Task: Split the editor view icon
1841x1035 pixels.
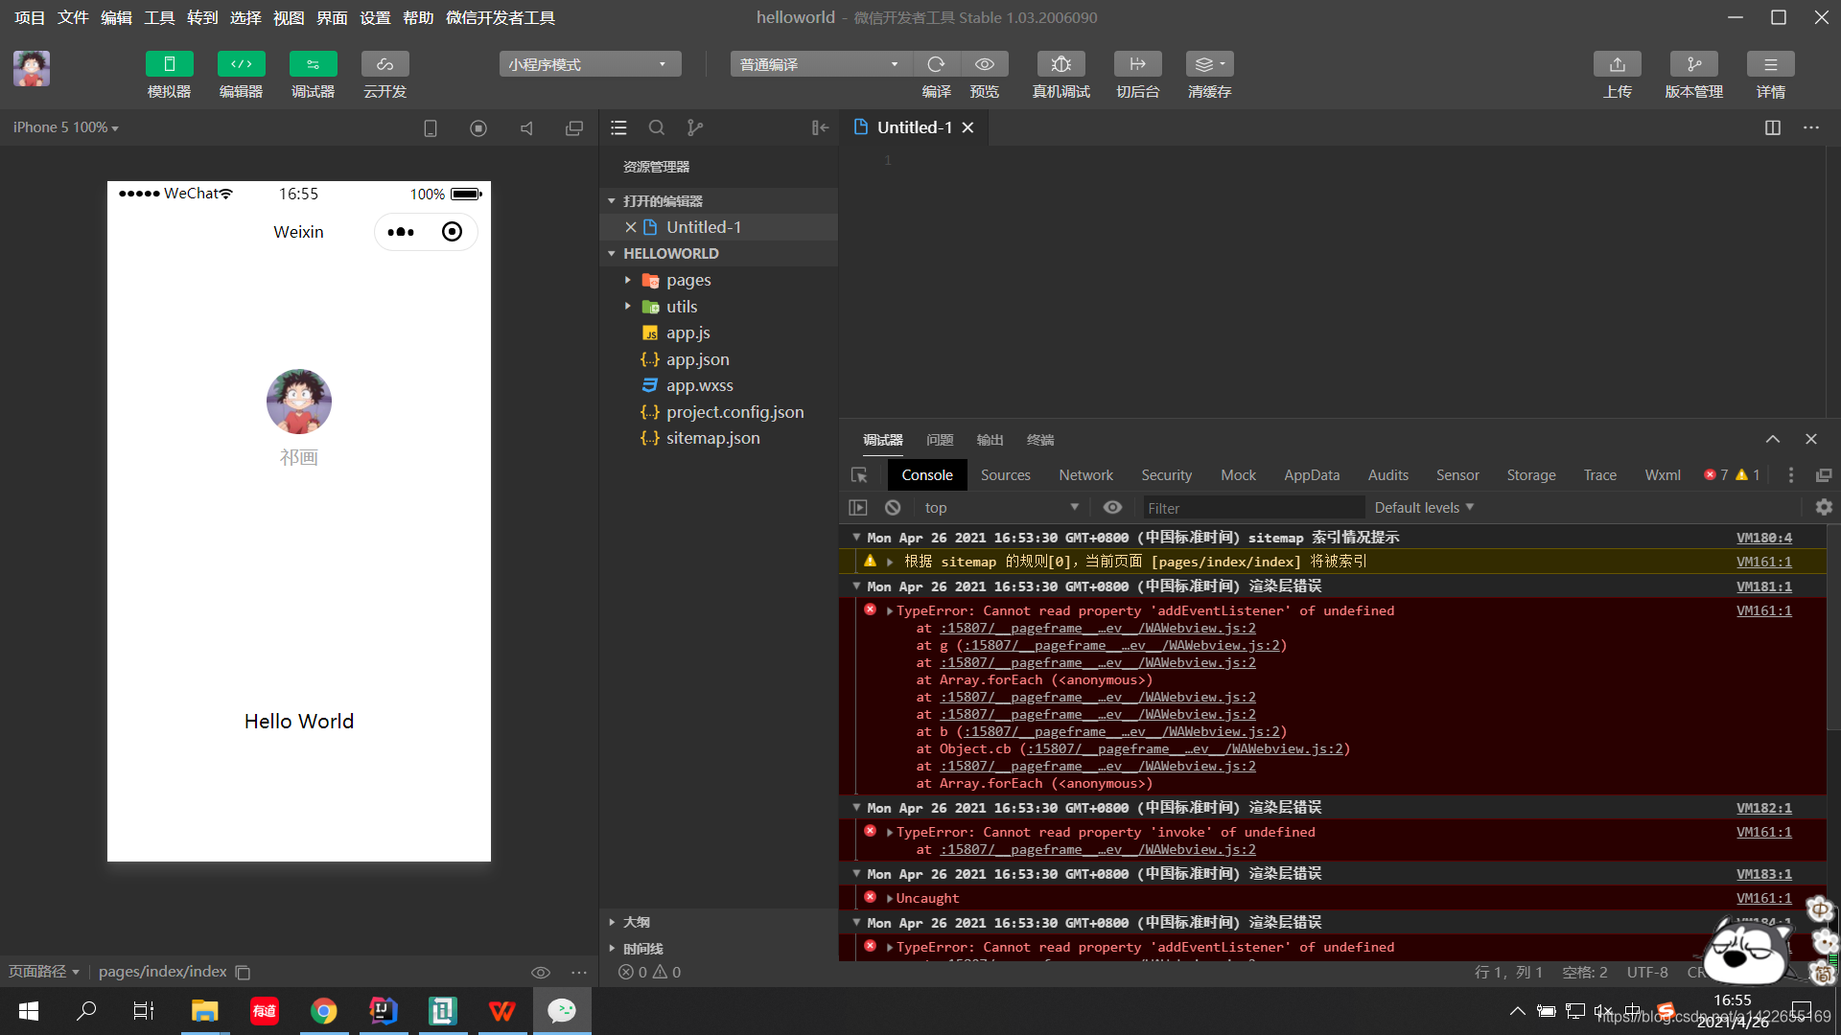Action: (1773, 127)
